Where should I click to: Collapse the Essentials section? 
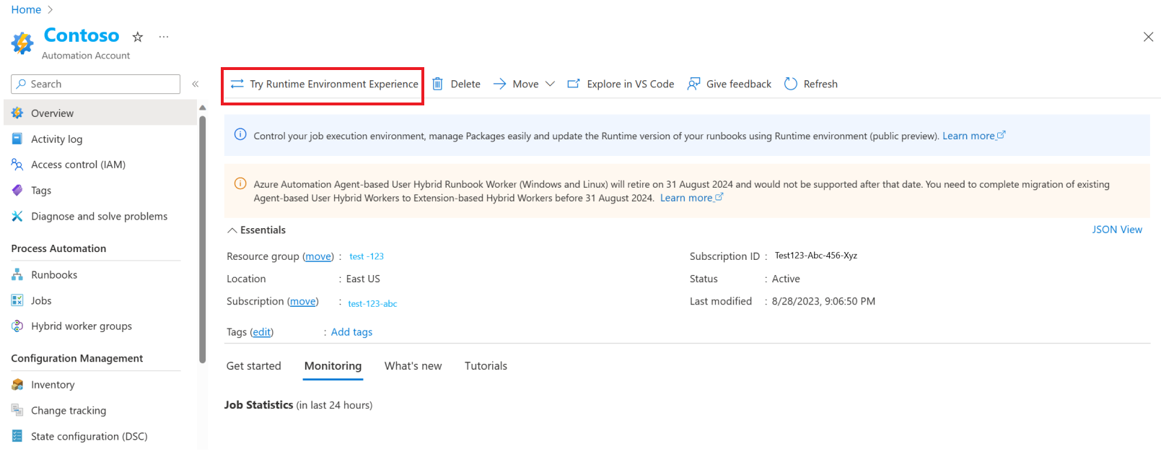point(256,230)
